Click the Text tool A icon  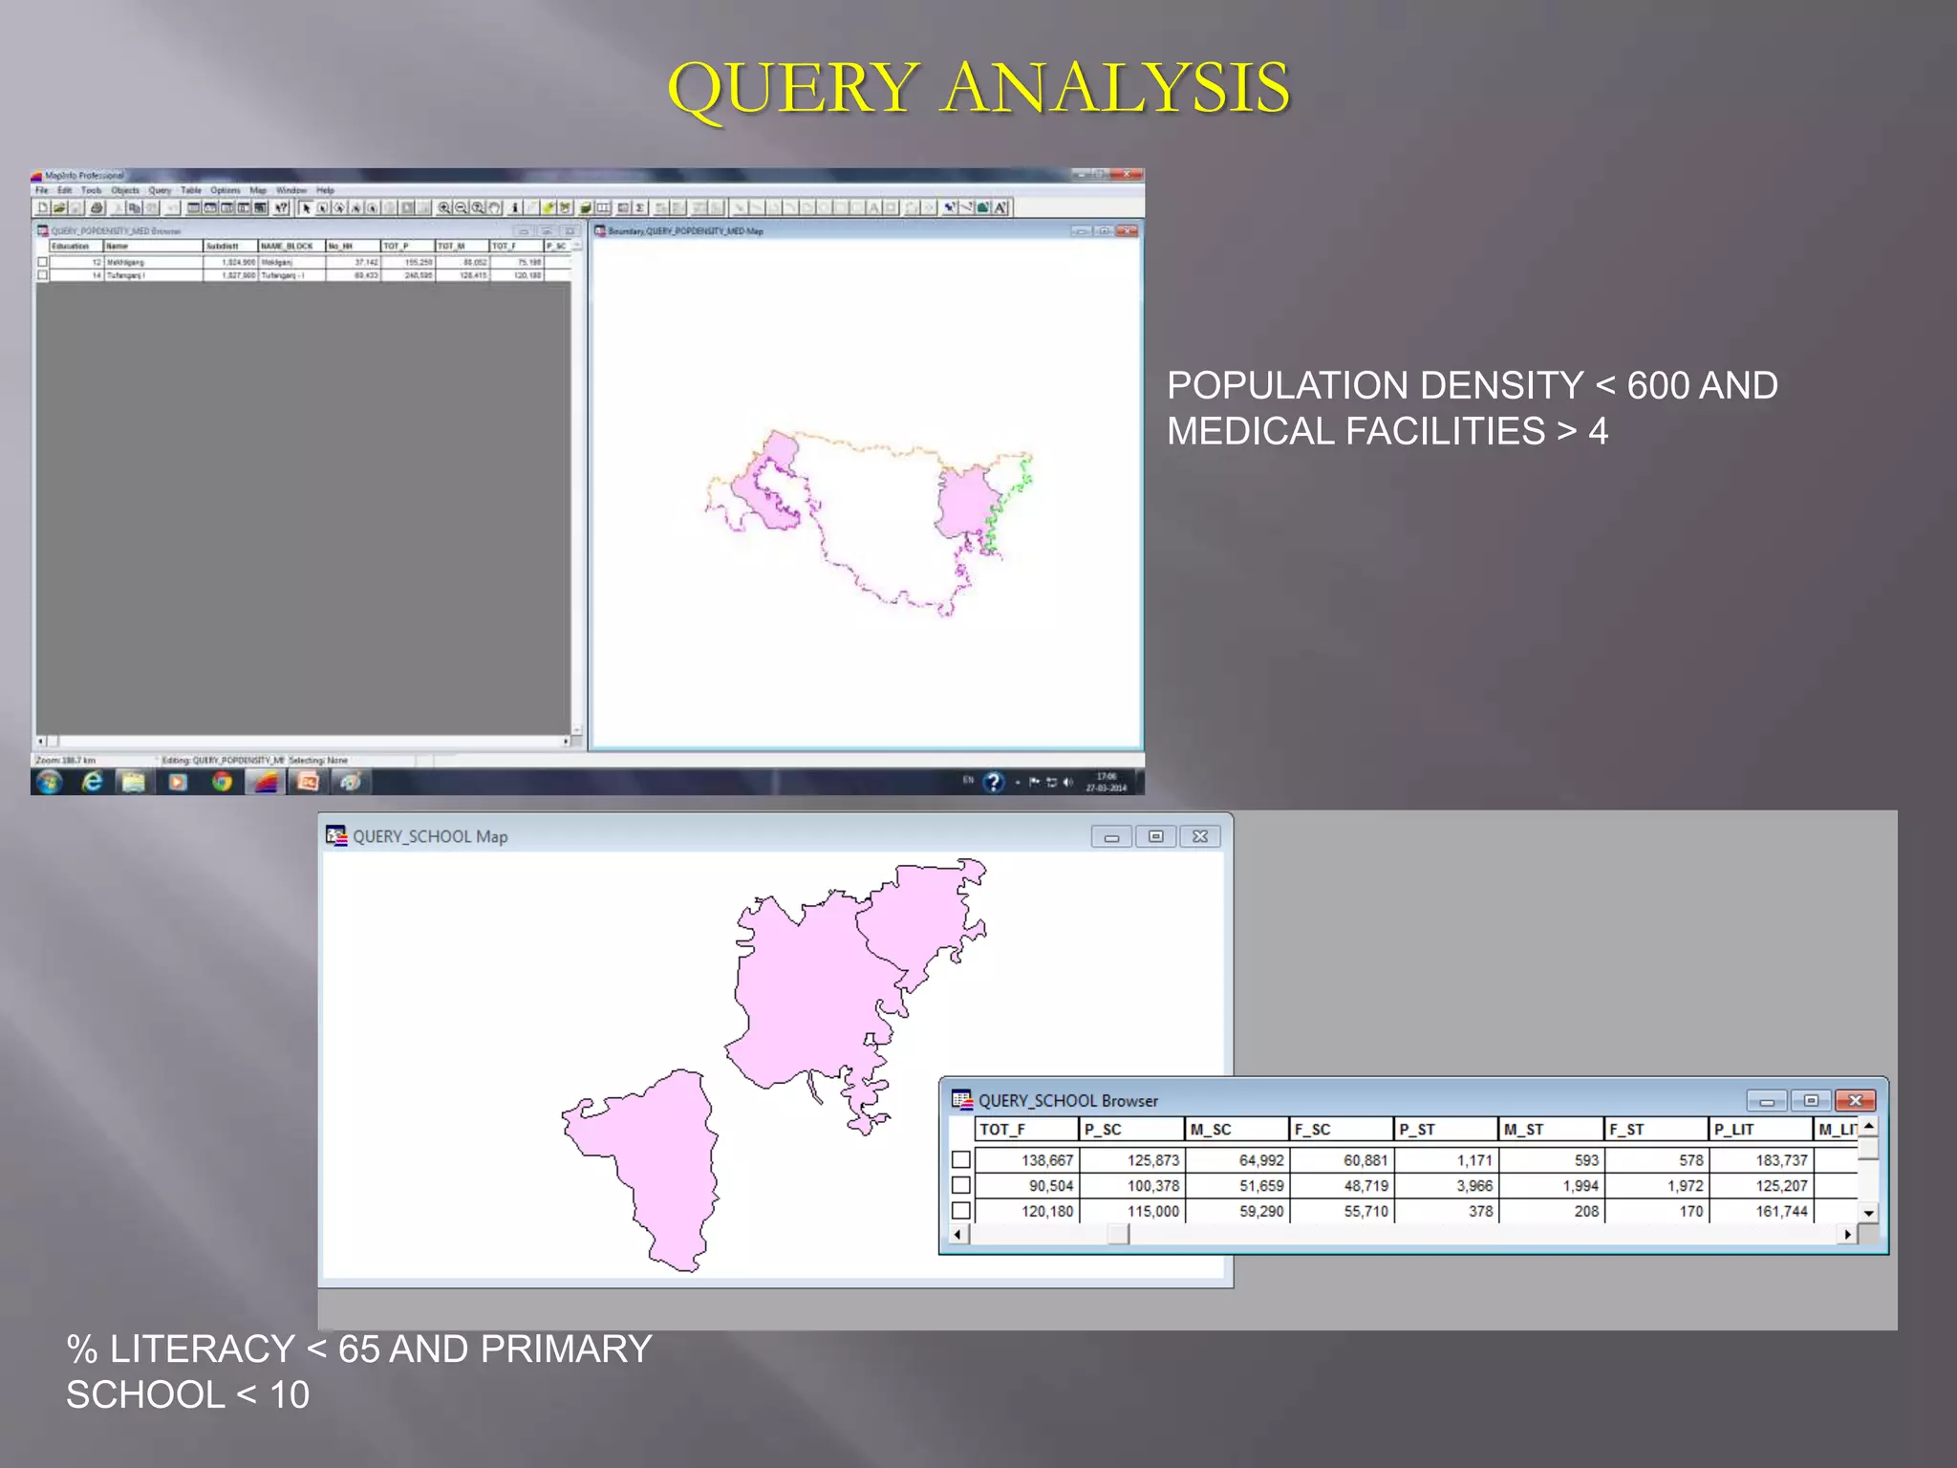tap(873, 207)
